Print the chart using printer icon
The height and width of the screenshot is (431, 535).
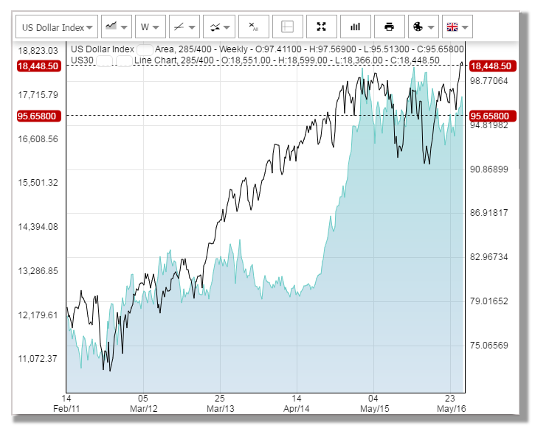click(x=390, y=27)
